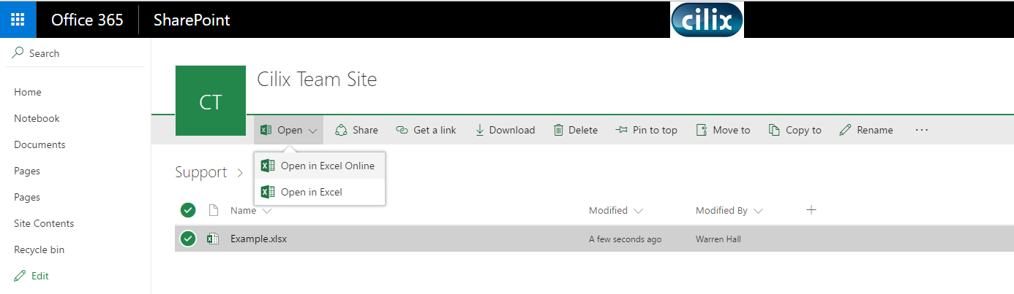Open Site Contents in the navigation
The width and height of the screenshot is (1014, 294).
(x=44, y=223)
